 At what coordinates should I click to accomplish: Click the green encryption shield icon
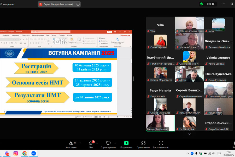(x=202, y=4)
